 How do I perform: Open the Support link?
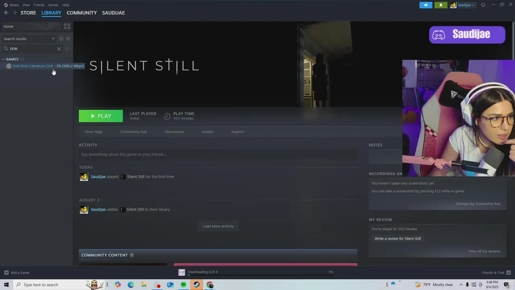click(238, 132)
